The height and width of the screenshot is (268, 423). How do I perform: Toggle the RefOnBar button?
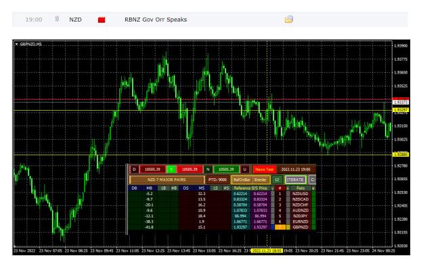(242, 180)
